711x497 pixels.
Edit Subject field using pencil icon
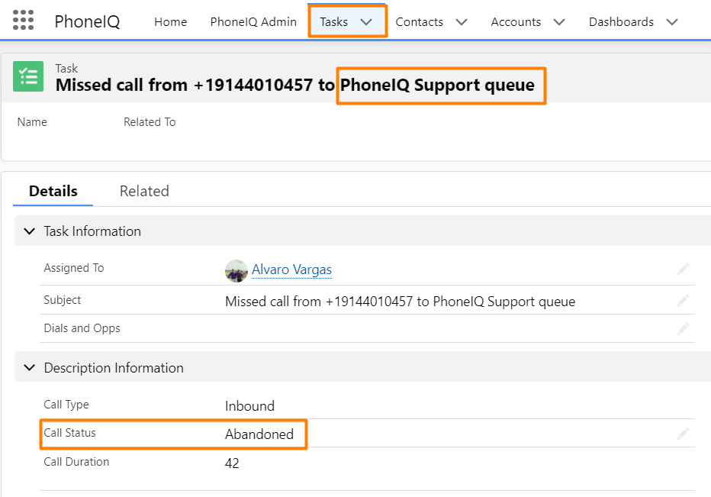coord(683,301)
